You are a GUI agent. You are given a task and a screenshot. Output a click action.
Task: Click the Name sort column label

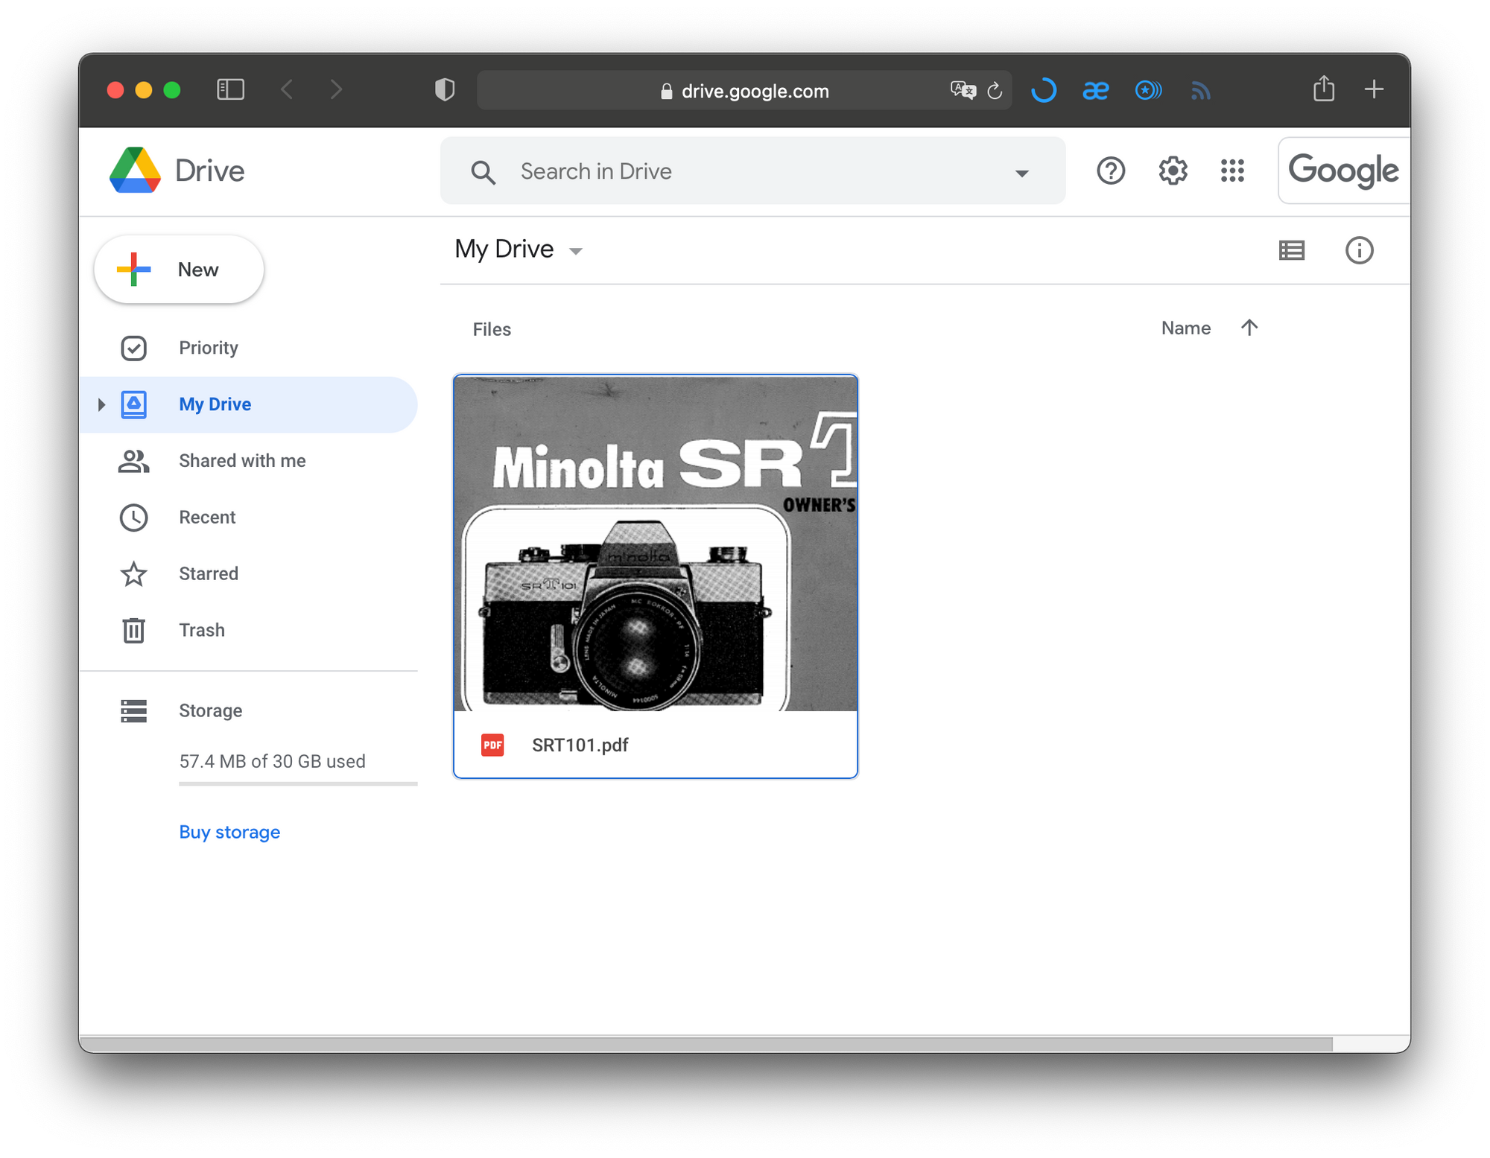(1185, 328)
